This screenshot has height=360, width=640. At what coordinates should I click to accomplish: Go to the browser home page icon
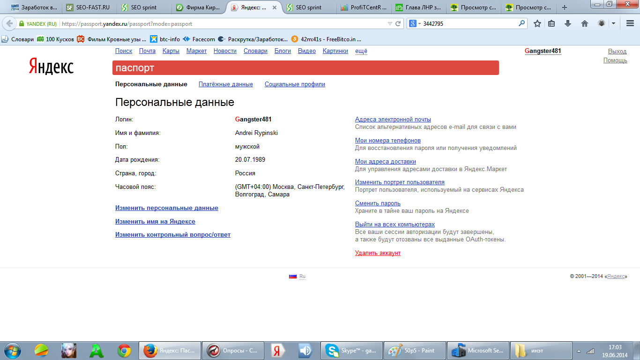point(584,23)
